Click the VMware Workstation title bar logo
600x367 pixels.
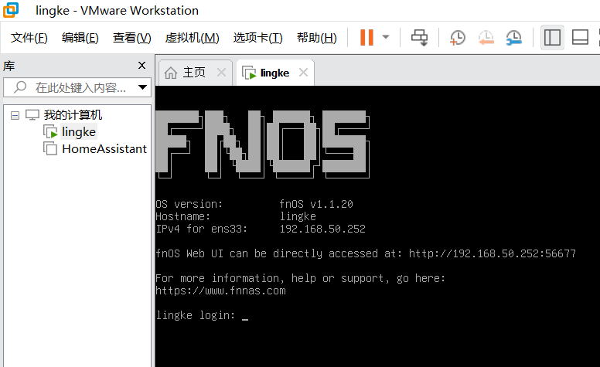11,10
